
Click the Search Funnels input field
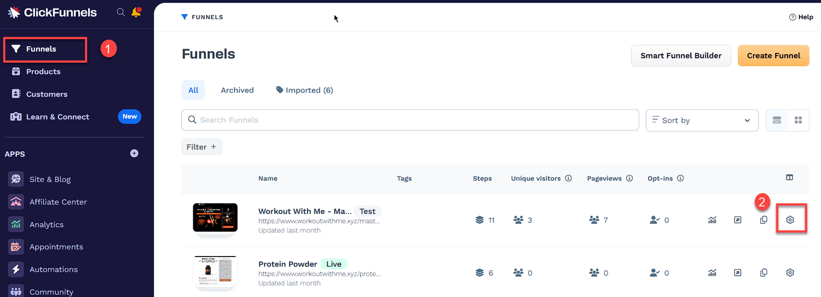click(410, 120)
